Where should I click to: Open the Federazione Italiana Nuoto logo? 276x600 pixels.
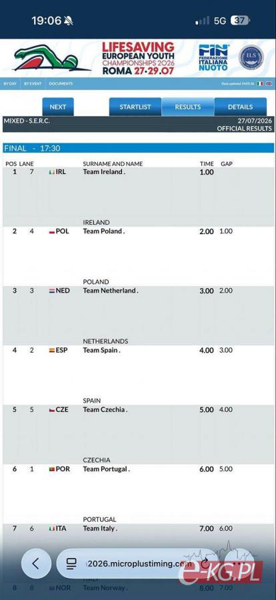(213, 58)
